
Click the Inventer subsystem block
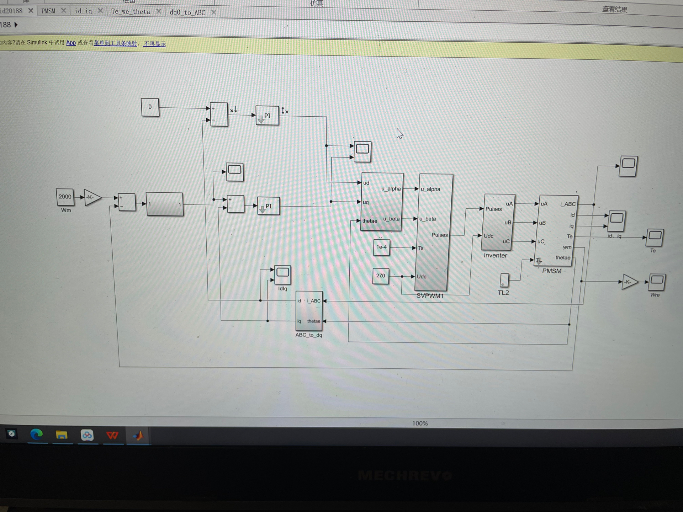coord(498,222)
